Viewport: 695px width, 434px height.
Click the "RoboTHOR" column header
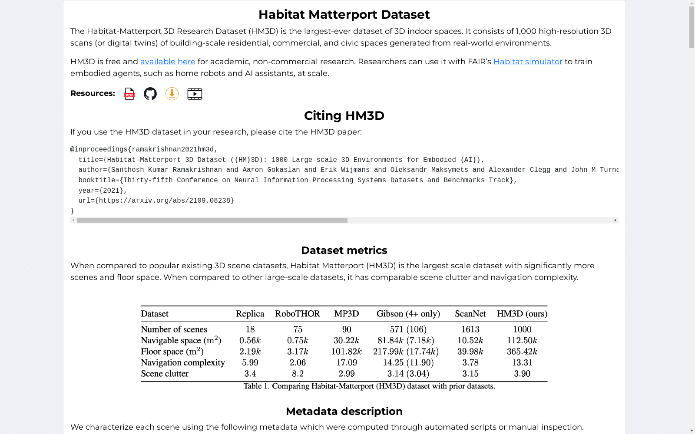[x=298, y=314]
